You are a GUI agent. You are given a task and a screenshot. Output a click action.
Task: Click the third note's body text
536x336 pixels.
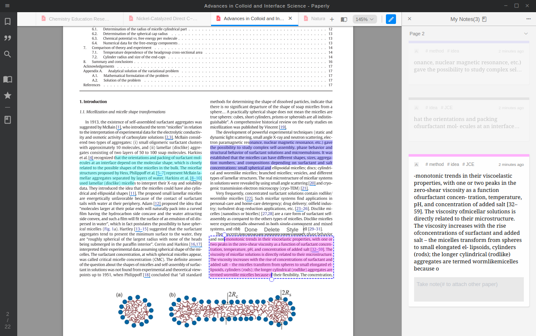[468, 222]
